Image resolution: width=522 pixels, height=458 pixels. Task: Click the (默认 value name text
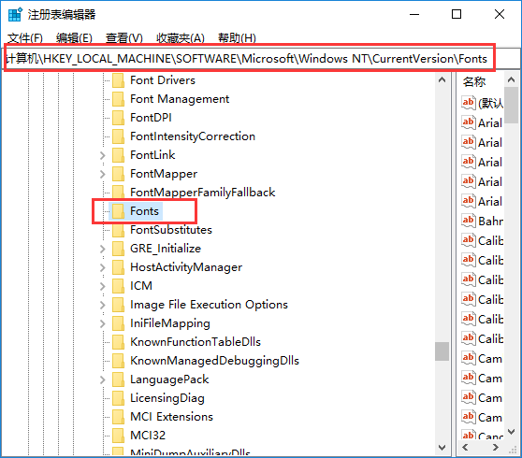pyautogui.click(x=491, y=104)
